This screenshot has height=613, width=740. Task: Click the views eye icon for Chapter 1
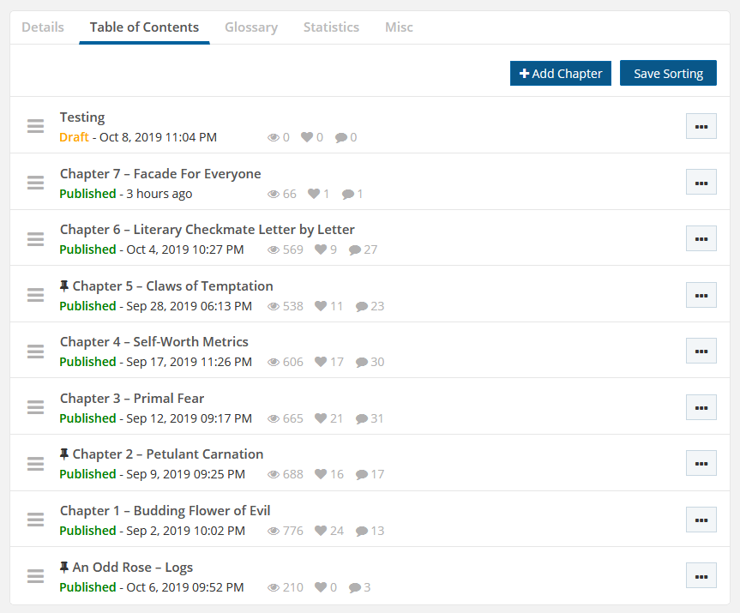coord(274,531)
